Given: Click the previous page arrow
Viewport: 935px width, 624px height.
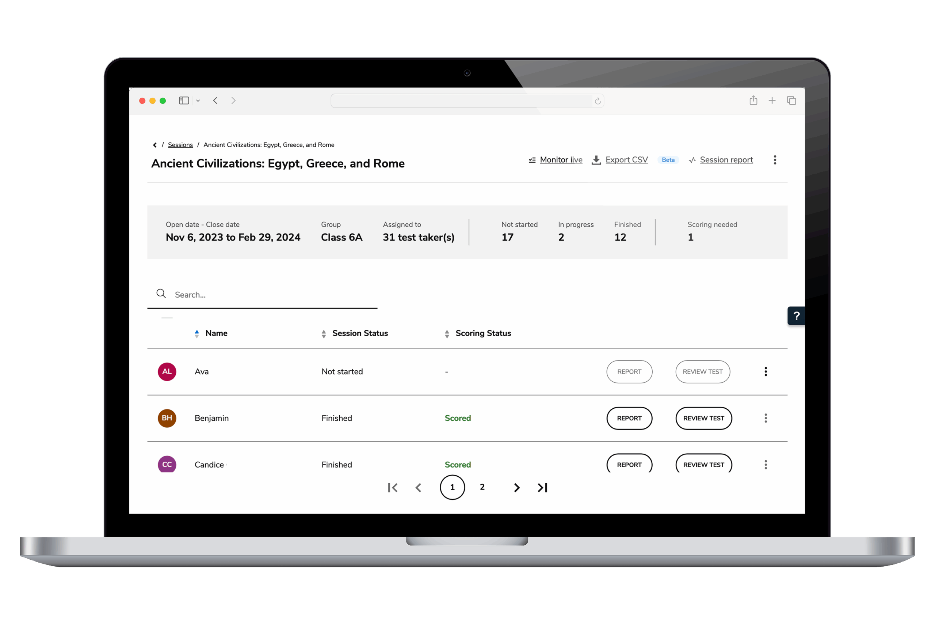Looking at the screenshot, I should pyautogui.click(x=418, y=488).
